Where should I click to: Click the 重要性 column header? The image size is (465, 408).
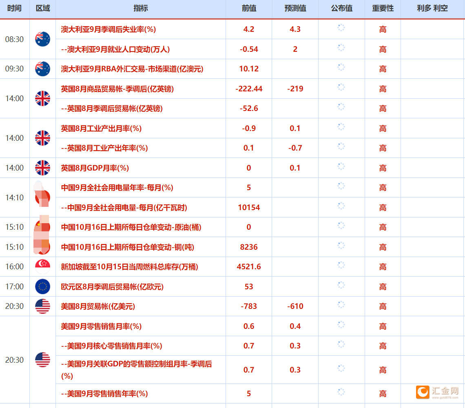click(383, 9)
